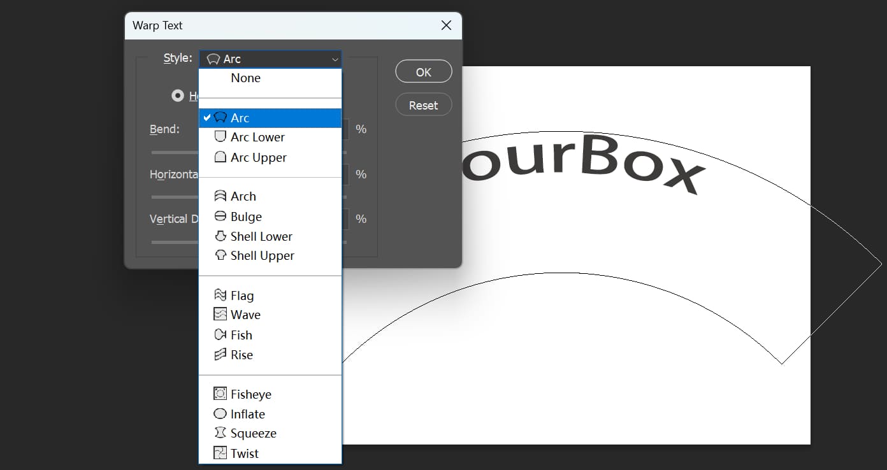Choose the Squeeze warp style icon
887x470 pixels.
tap(220, 433)
